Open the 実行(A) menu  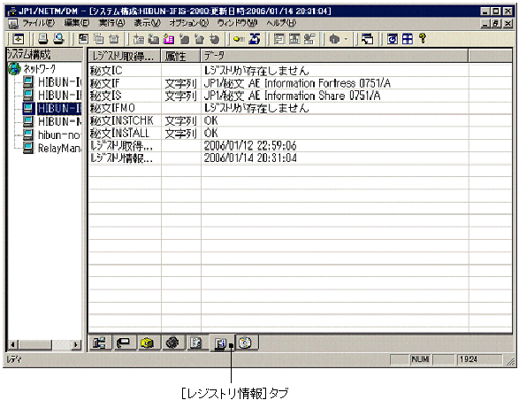coord(112,23)
